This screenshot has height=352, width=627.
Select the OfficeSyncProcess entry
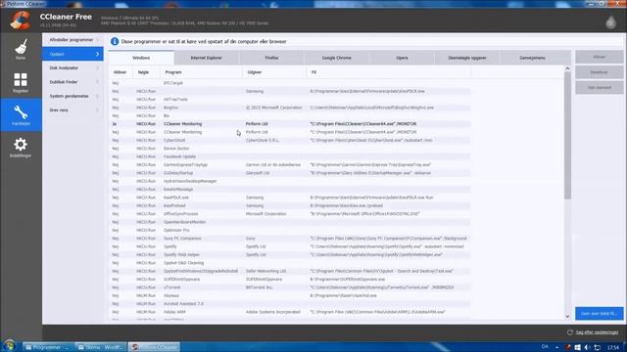(290, 214)
